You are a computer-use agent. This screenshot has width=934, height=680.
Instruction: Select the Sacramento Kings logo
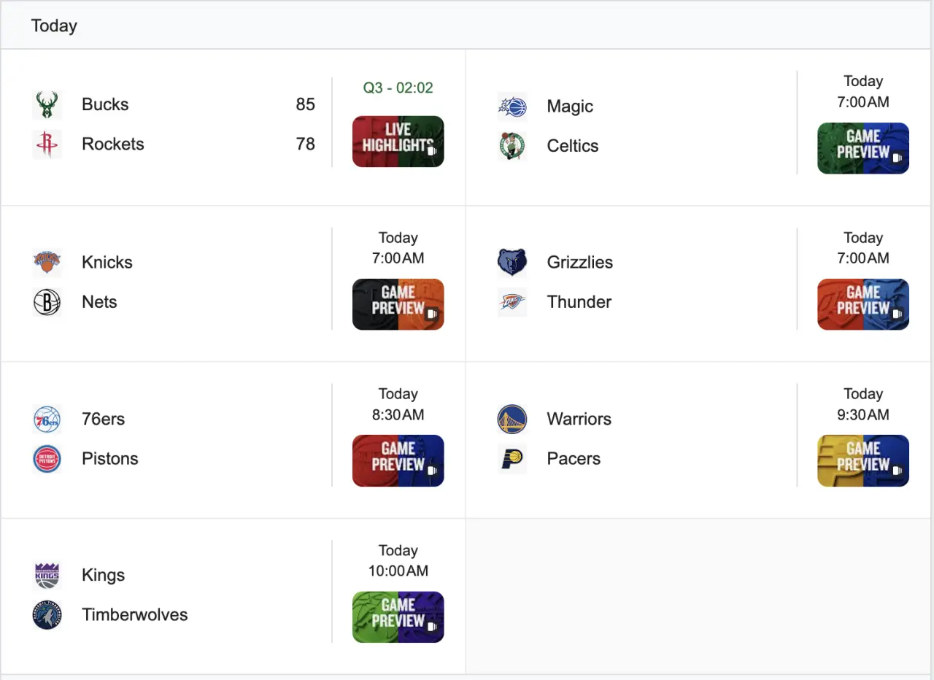click(x=47, y=575)
